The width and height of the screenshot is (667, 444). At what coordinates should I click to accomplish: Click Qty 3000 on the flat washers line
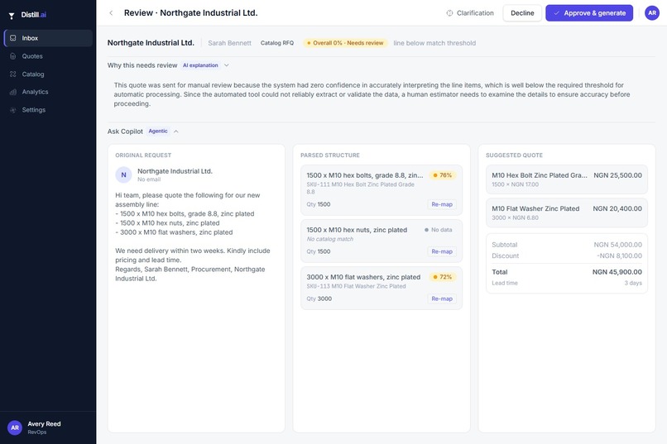point(319,298)
